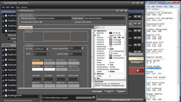Open Sort Options dropdown

tap(136, 62)
